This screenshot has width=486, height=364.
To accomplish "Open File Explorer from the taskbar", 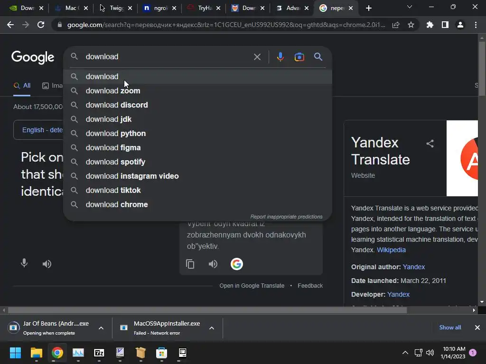I will tap(36, 353).
